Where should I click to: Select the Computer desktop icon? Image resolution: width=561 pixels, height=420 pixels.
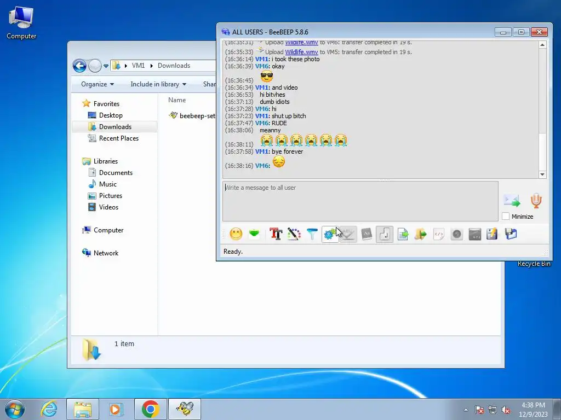tap(21, 23)
